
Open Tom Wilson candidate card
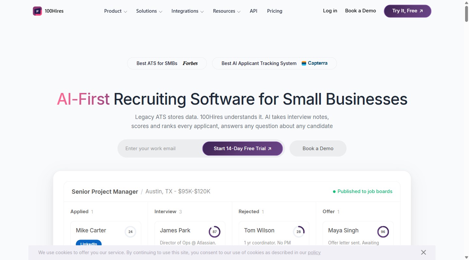tap(274, 234)
